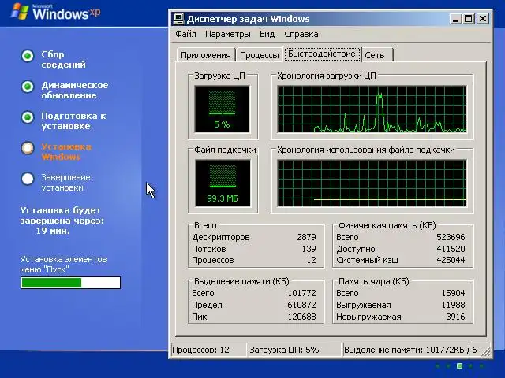The height and width of the screenshot is (378, 505).
Task: Click the Физическая память (КБ) group label
Action: point(387,225)
